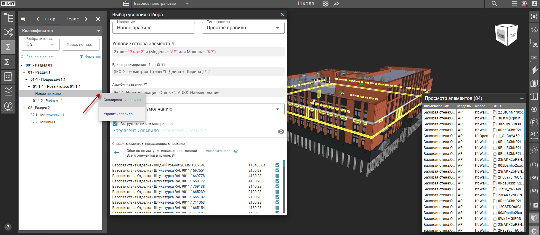This screenshot has height=235, width=540.
Task: Click the search magnifier in top bar
Action: pyautogui.click(x=494, y=4)
